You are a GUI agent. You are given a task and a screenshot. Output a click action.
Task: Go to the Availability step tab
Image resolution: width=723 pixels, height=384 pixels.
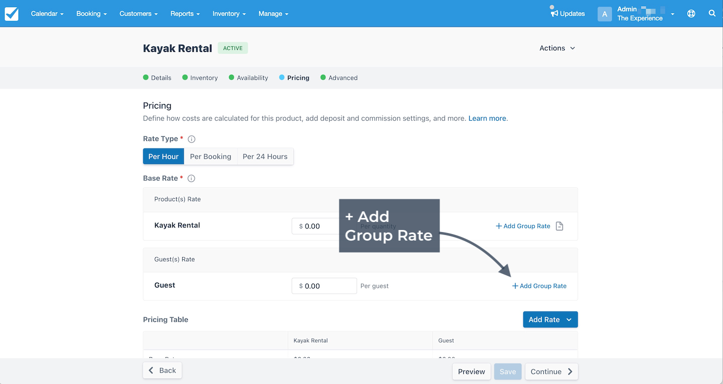248,78
